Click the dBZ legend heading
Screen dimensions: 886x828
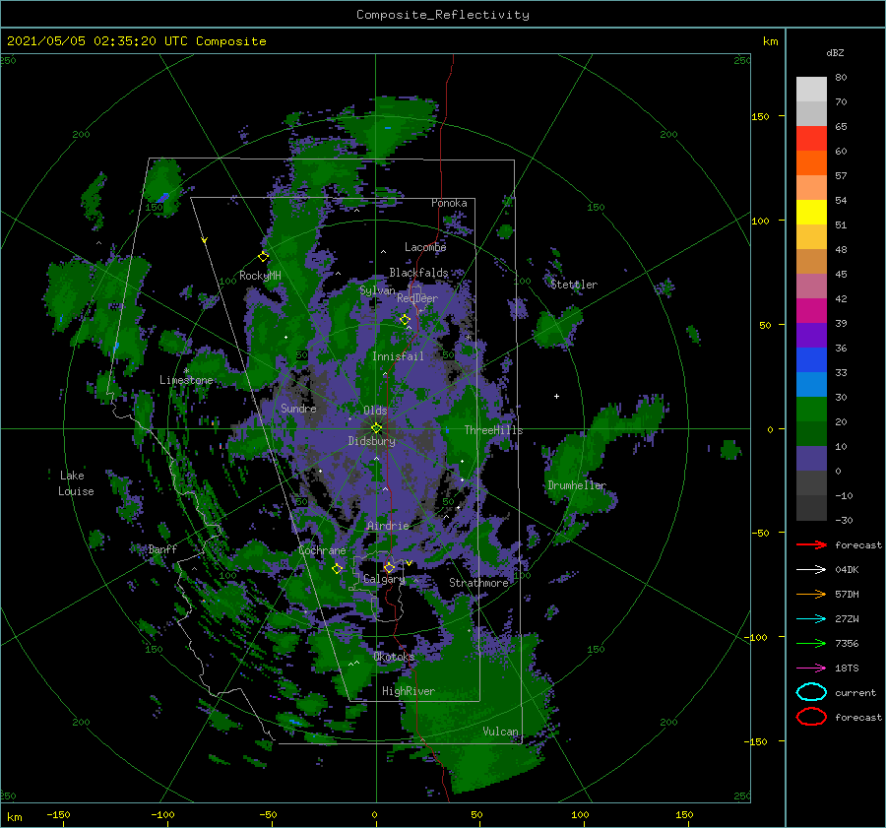pos(835,52)
